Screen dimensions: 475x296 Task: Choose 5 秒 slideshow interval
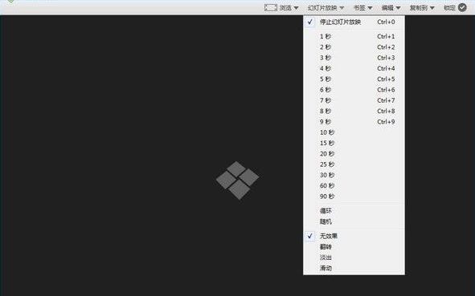[x=354, y=79]
